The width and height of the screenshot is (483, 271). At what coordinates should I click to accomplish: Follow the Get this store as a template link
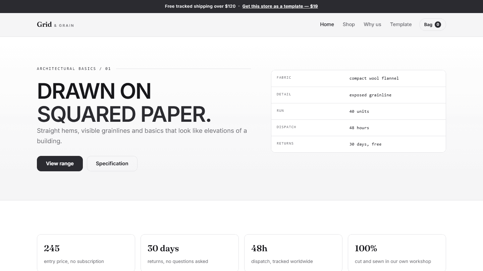click(x=280, y=6)
